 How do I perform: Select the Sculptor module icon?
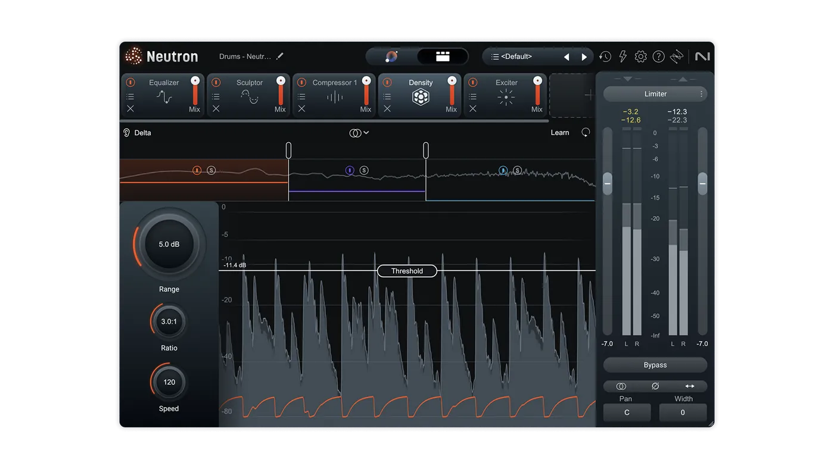point(250,97)
